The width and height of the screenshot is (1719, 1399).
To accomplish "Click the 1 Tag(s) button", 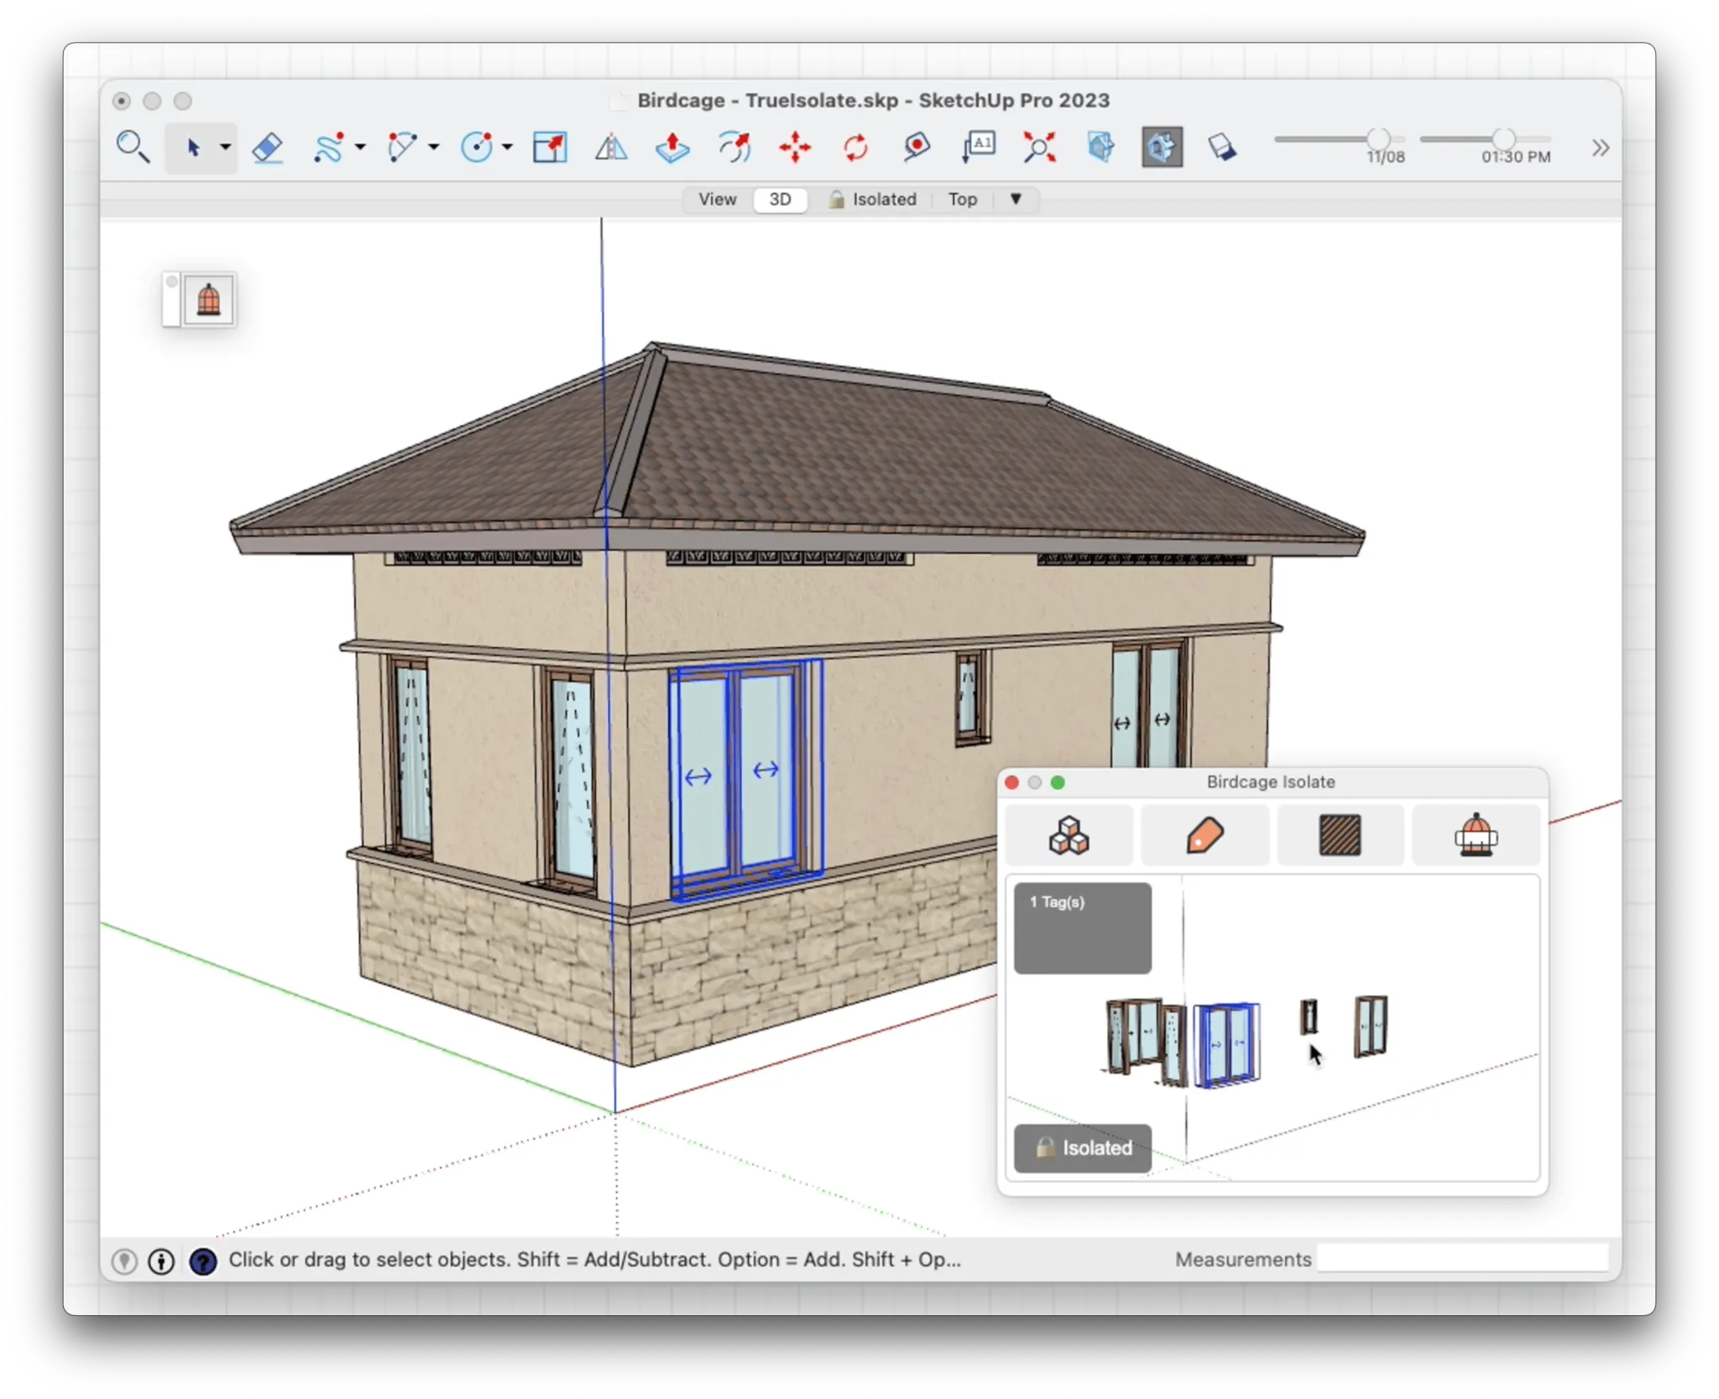I will tap(1082, 927).
